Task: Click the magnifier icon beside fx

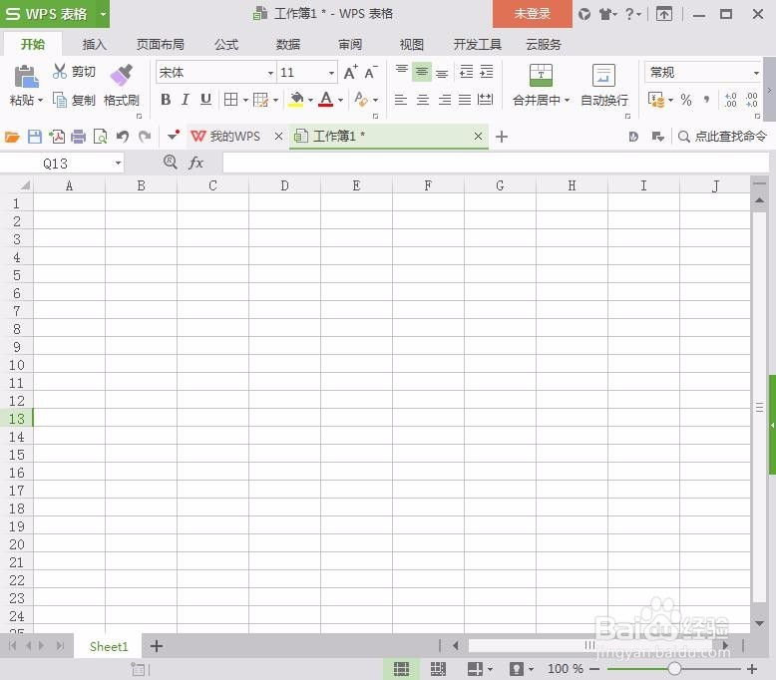Action: (171, 162)
